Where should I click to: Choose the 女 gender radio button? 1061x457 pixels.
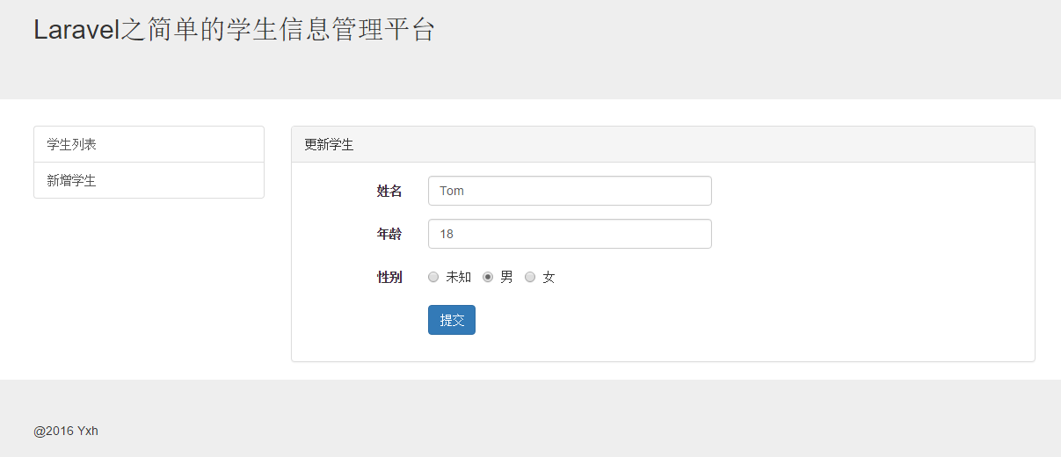530,278
